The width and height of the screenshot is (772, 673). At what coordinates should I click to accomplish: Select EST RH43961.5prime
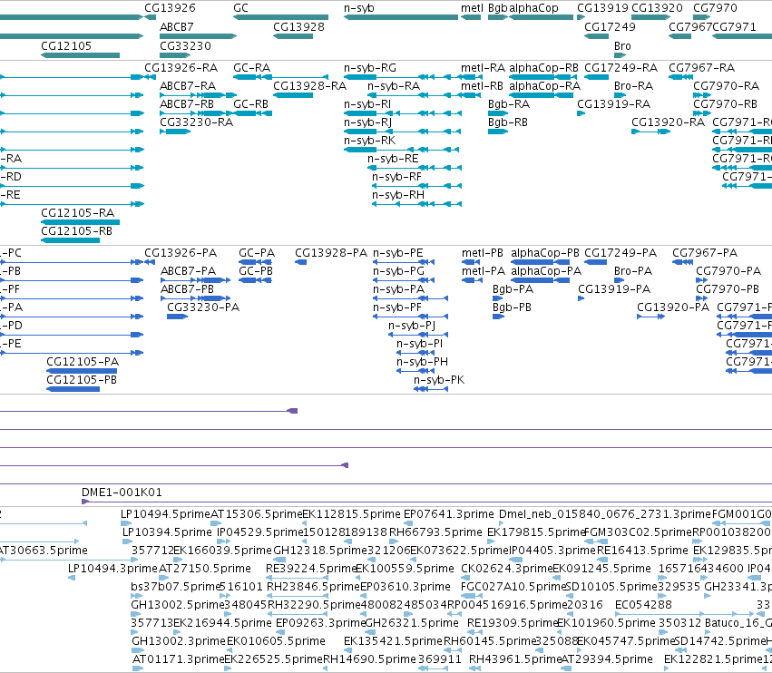click(x=515, y=658)
